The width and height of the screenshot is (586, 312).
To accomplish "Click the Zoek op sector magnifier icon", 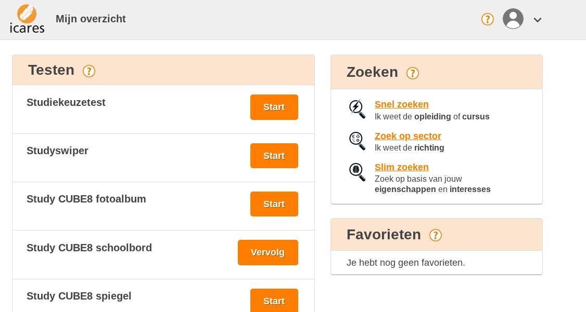I will click(x=357, y=141).
